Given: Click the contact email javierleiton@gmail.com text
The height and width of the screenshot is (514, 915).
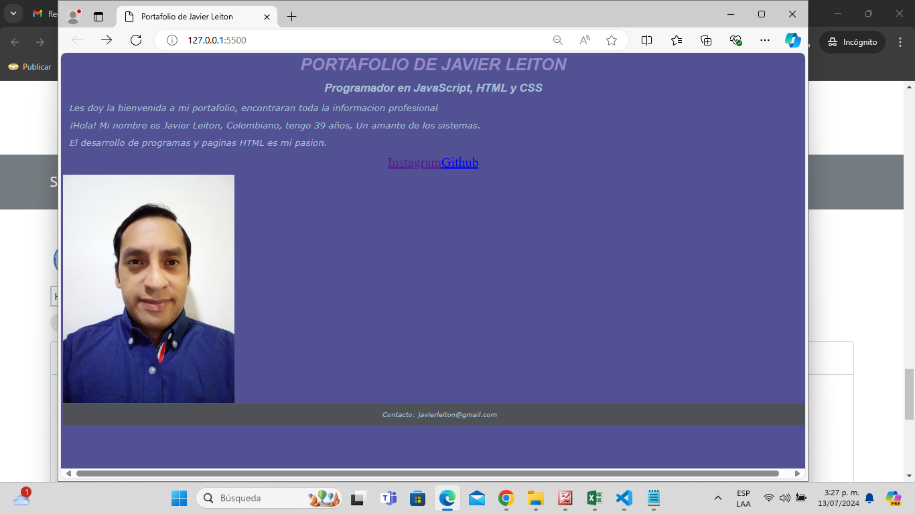Looking at the screenshot, I should point(457,415).
